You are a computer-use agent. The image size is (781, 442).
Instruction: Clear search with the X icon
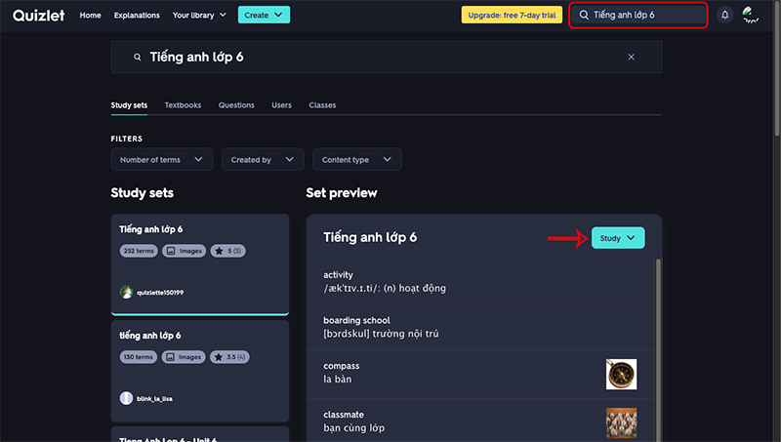631,58
